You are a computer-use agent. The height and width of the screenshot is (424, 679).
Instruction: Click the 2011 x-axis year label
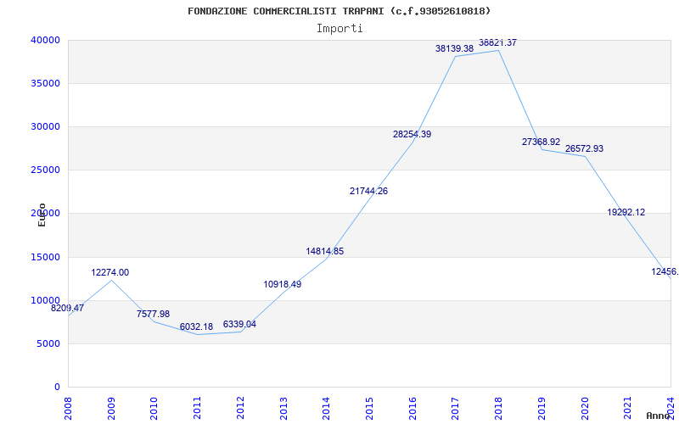point(197,409)
